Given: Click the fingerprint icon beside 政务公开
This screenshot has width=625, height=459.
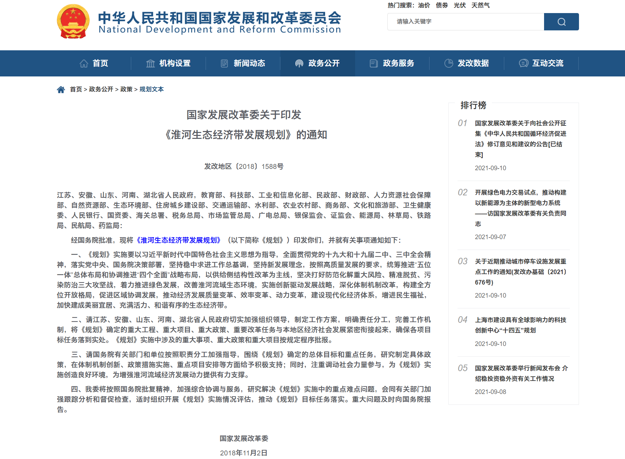Looking at the screenshot, I should tap(299, 63).
